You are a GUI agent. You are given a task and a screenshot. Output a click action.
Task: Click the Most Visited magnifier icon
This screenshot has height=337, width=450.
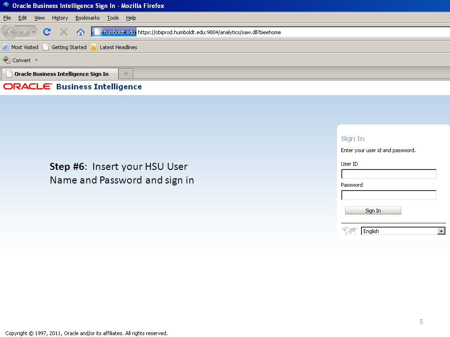pos(6,47)
